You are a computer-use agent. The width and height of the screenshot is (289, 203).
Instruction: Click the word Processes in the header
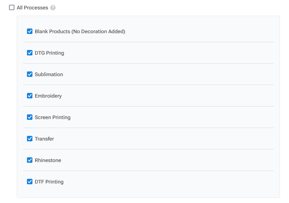(x=36, y=8)
